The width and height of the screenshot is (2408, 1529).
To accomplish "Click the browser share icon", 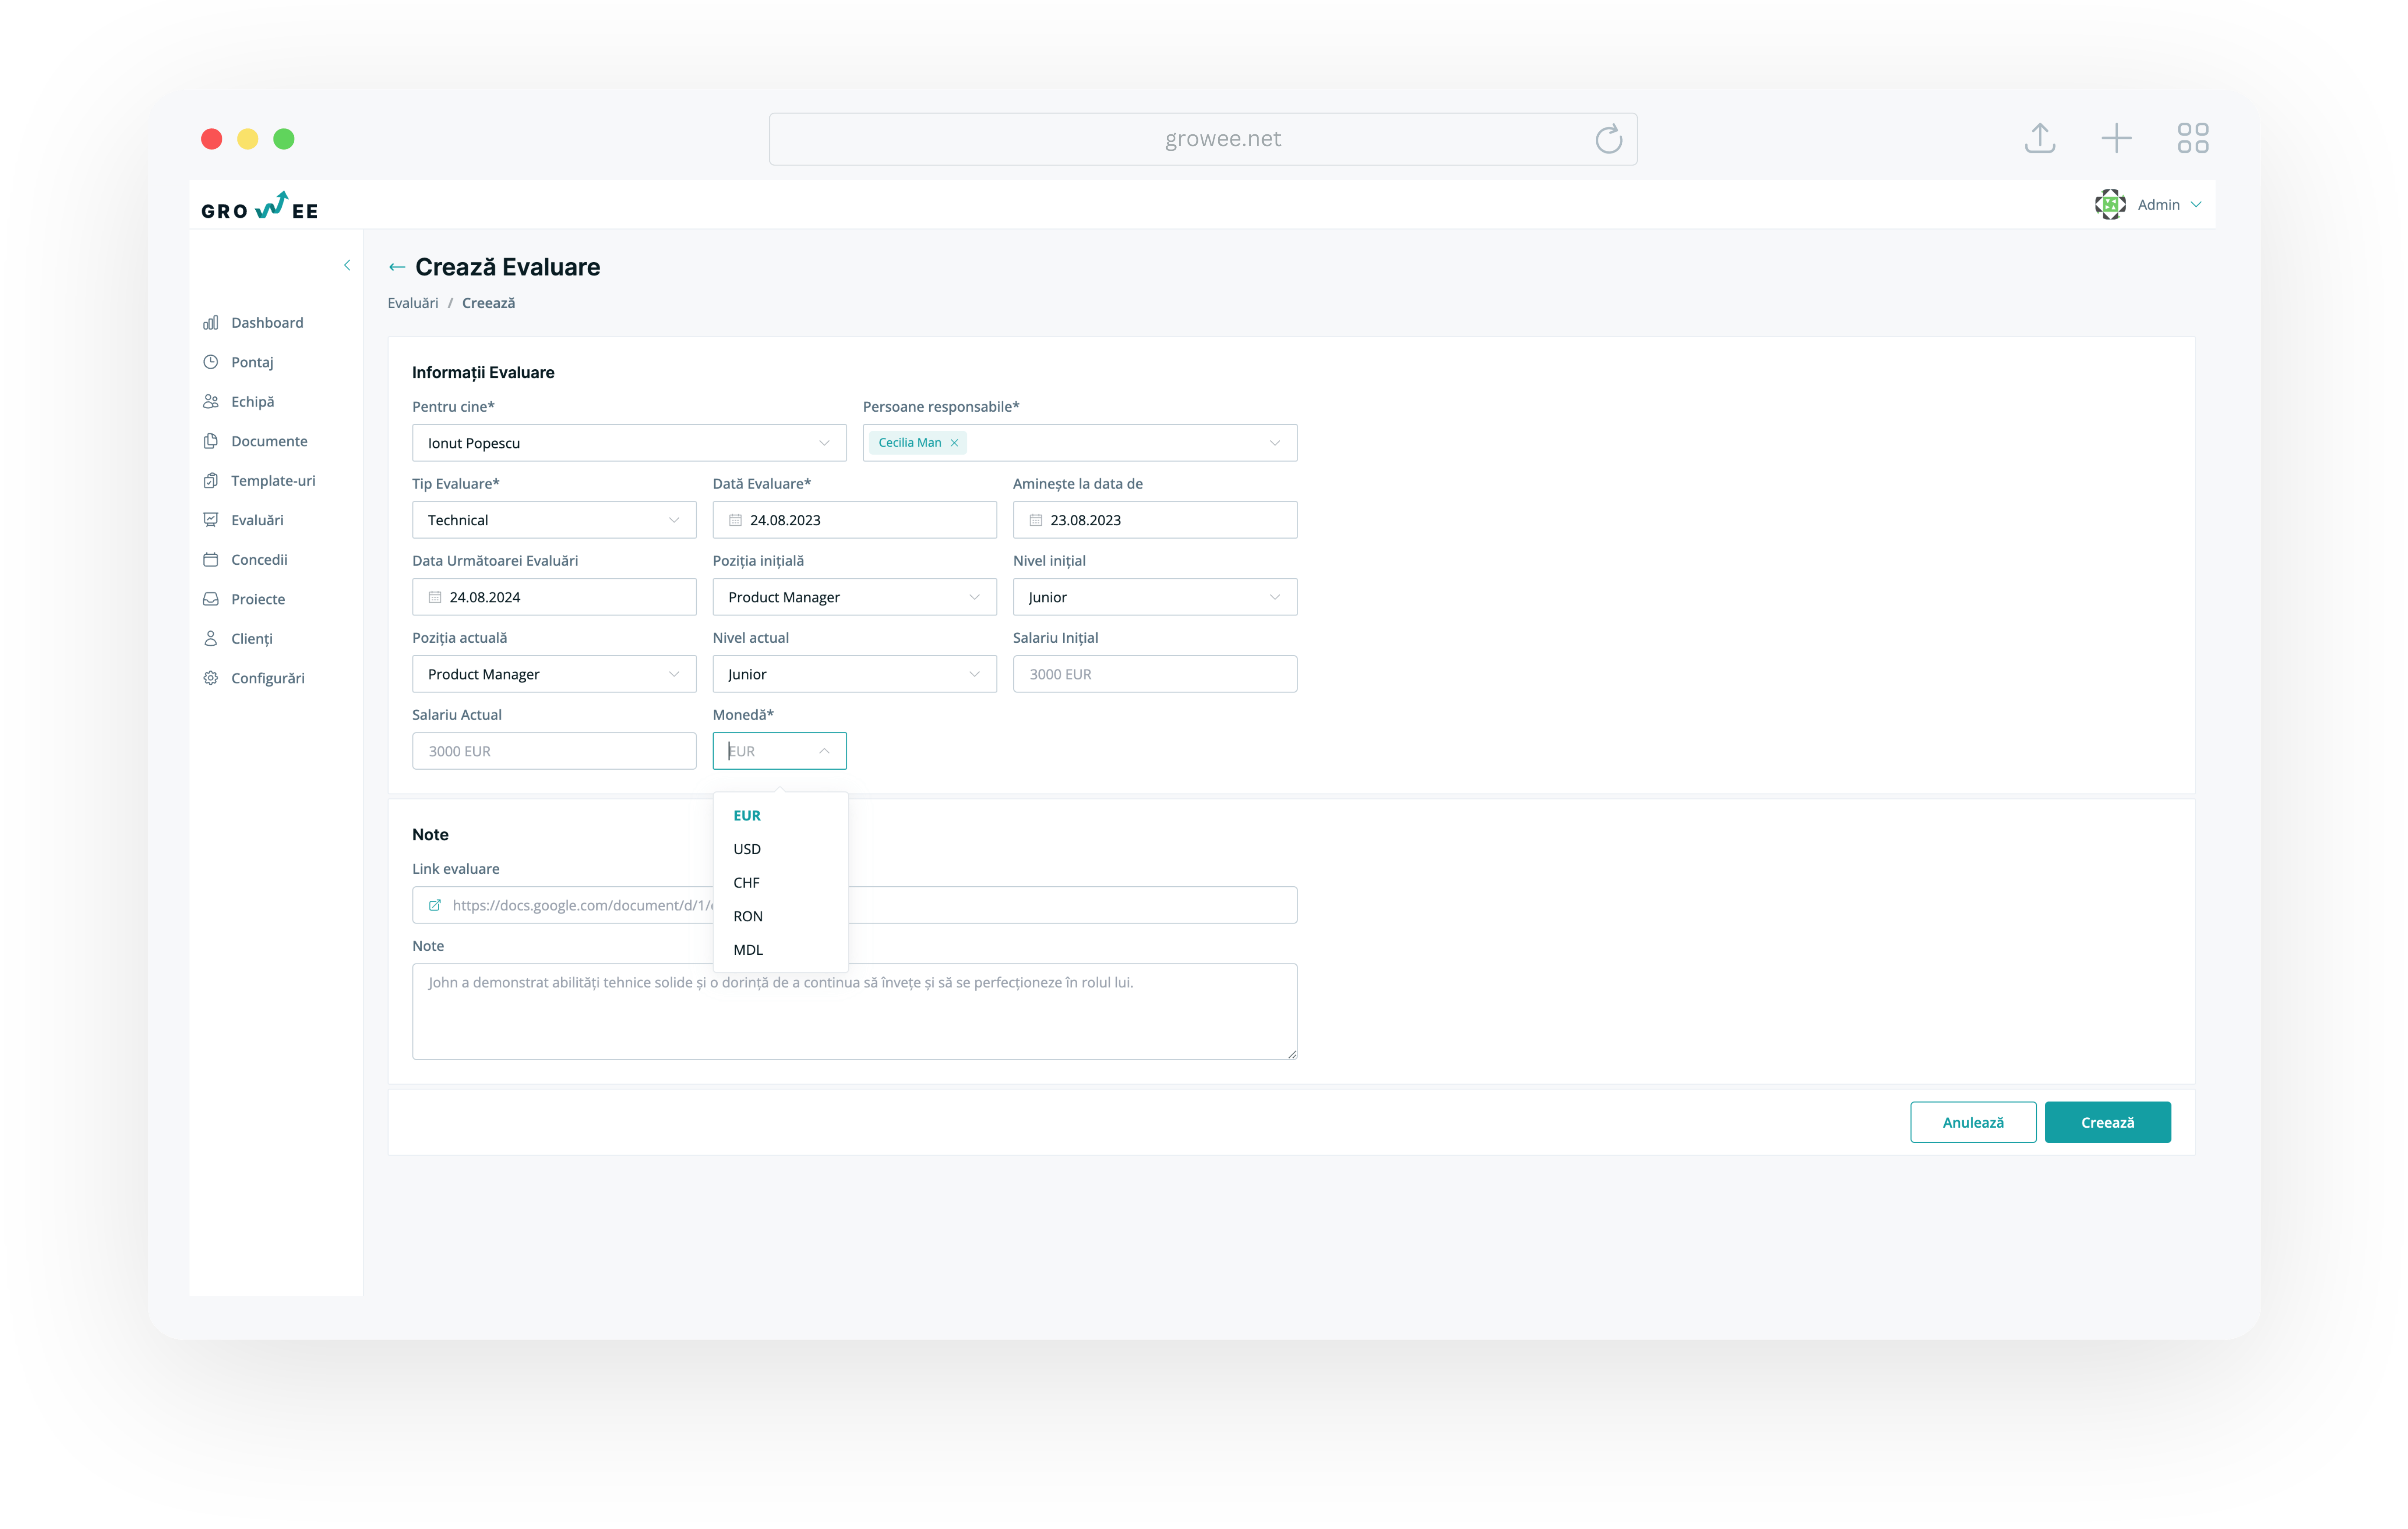I will pos(2040,138).
